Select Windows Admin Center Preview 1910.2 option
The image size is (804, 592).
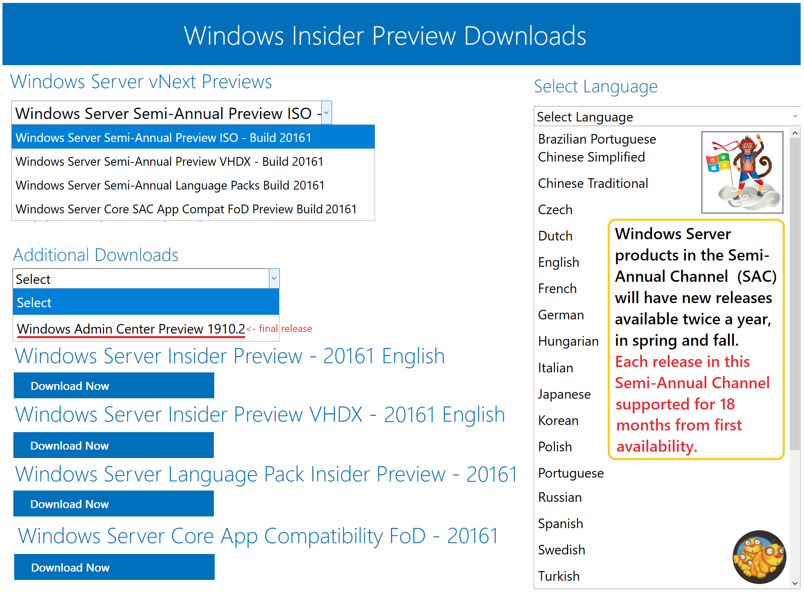[x=131, y=329]
